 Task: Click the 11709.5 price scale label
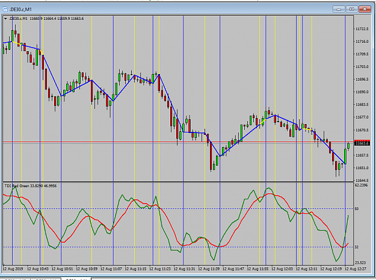tap(362, 54)
